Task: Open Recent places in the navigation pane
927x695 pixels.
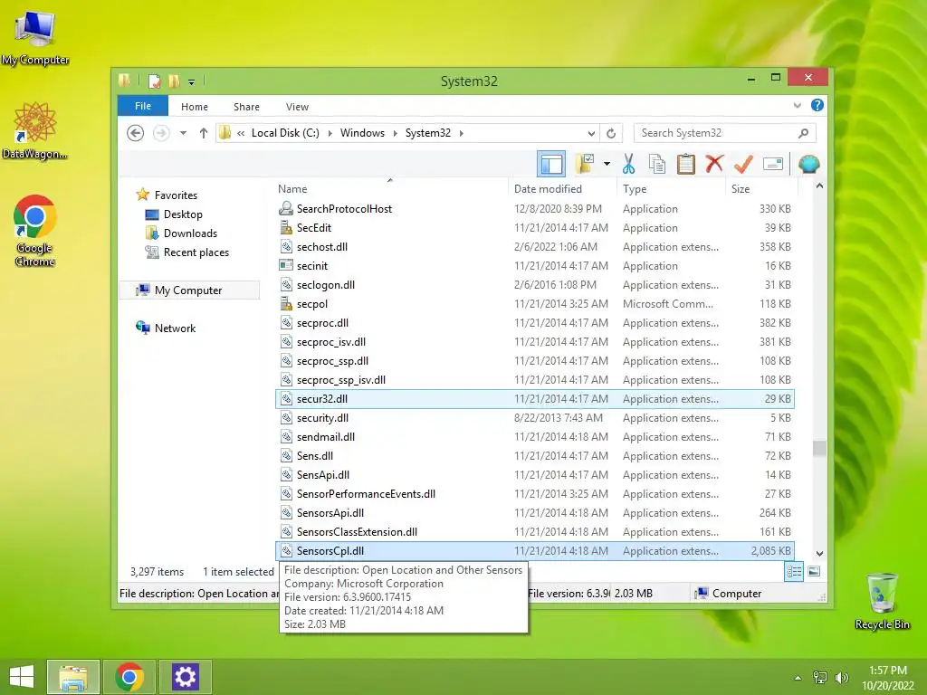Action: [x=196, y=252]
